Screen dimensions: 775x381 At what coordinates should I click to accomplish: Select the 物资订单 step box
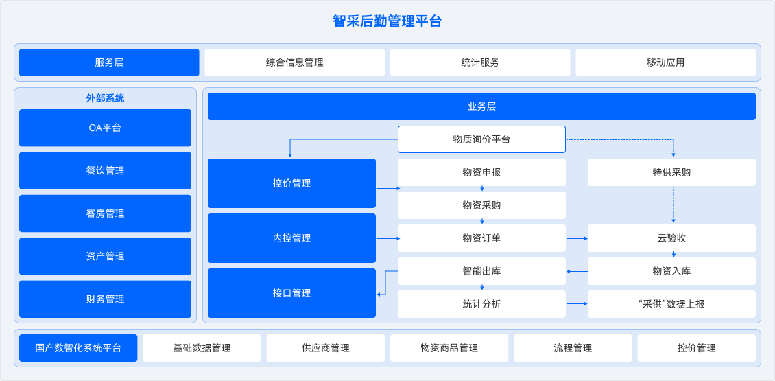(x=481, y=238)
